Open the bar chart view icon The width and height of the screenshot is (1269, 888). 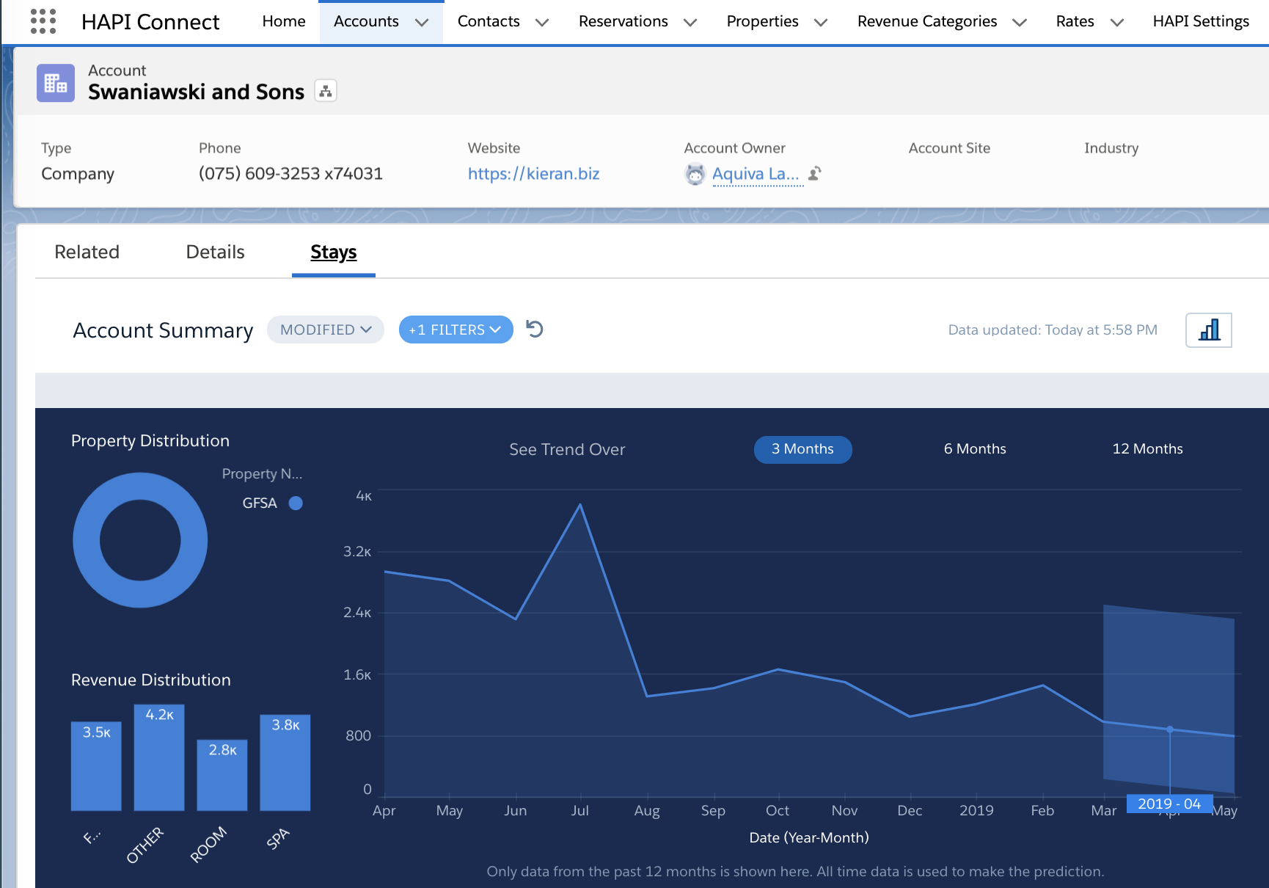(1209, 330)
